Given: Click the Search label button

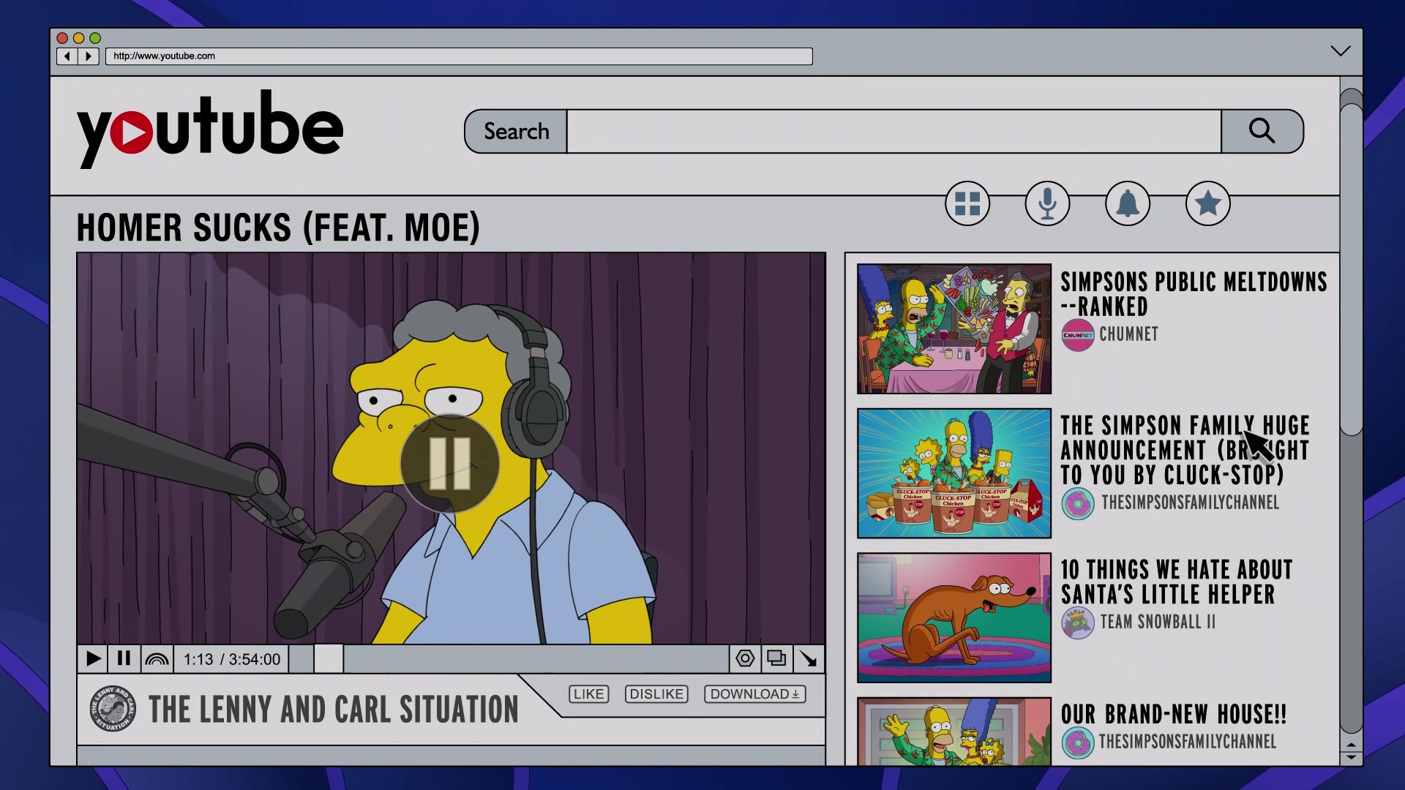Looking at the screenshot, I should click(516, 132).
